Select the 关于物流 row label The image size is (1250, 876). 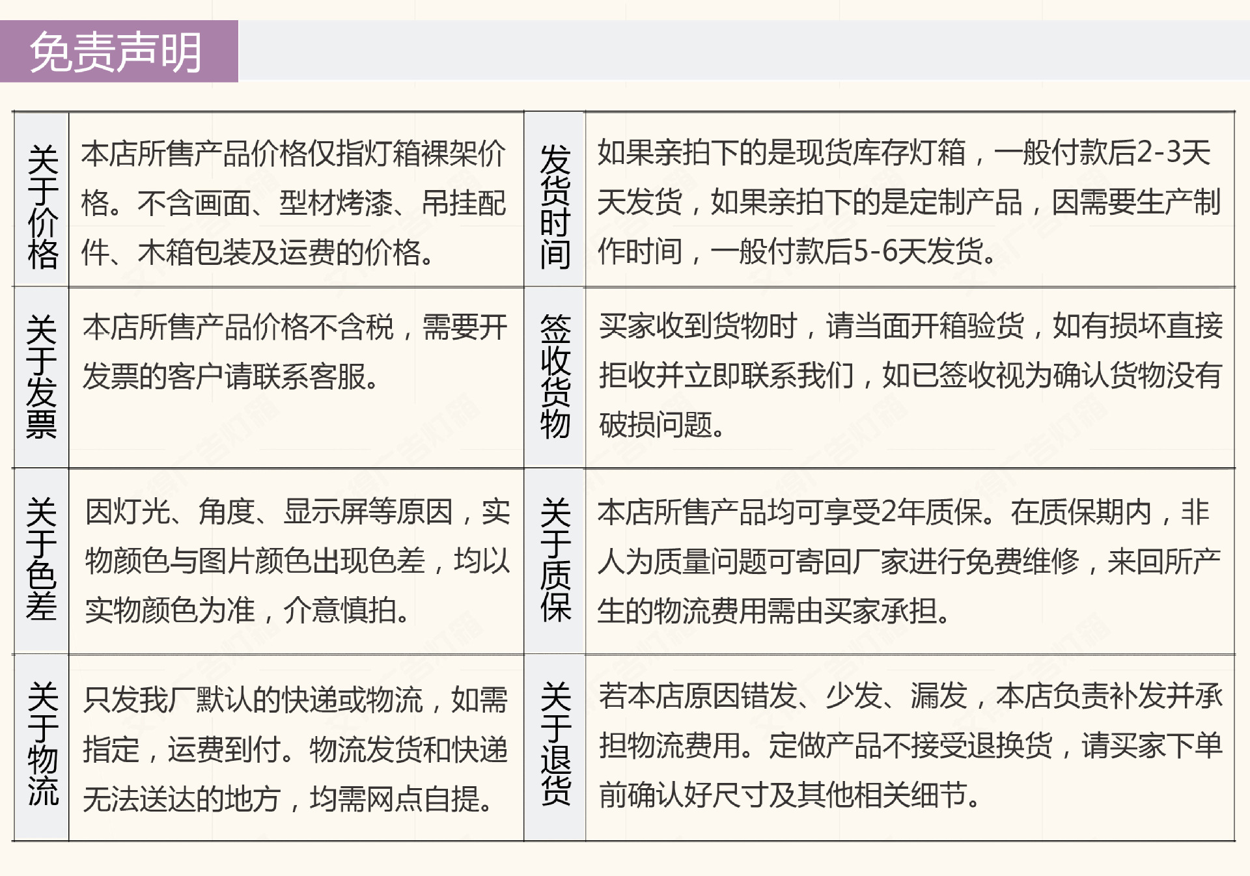pyautogui.click(x=43, y=744)
